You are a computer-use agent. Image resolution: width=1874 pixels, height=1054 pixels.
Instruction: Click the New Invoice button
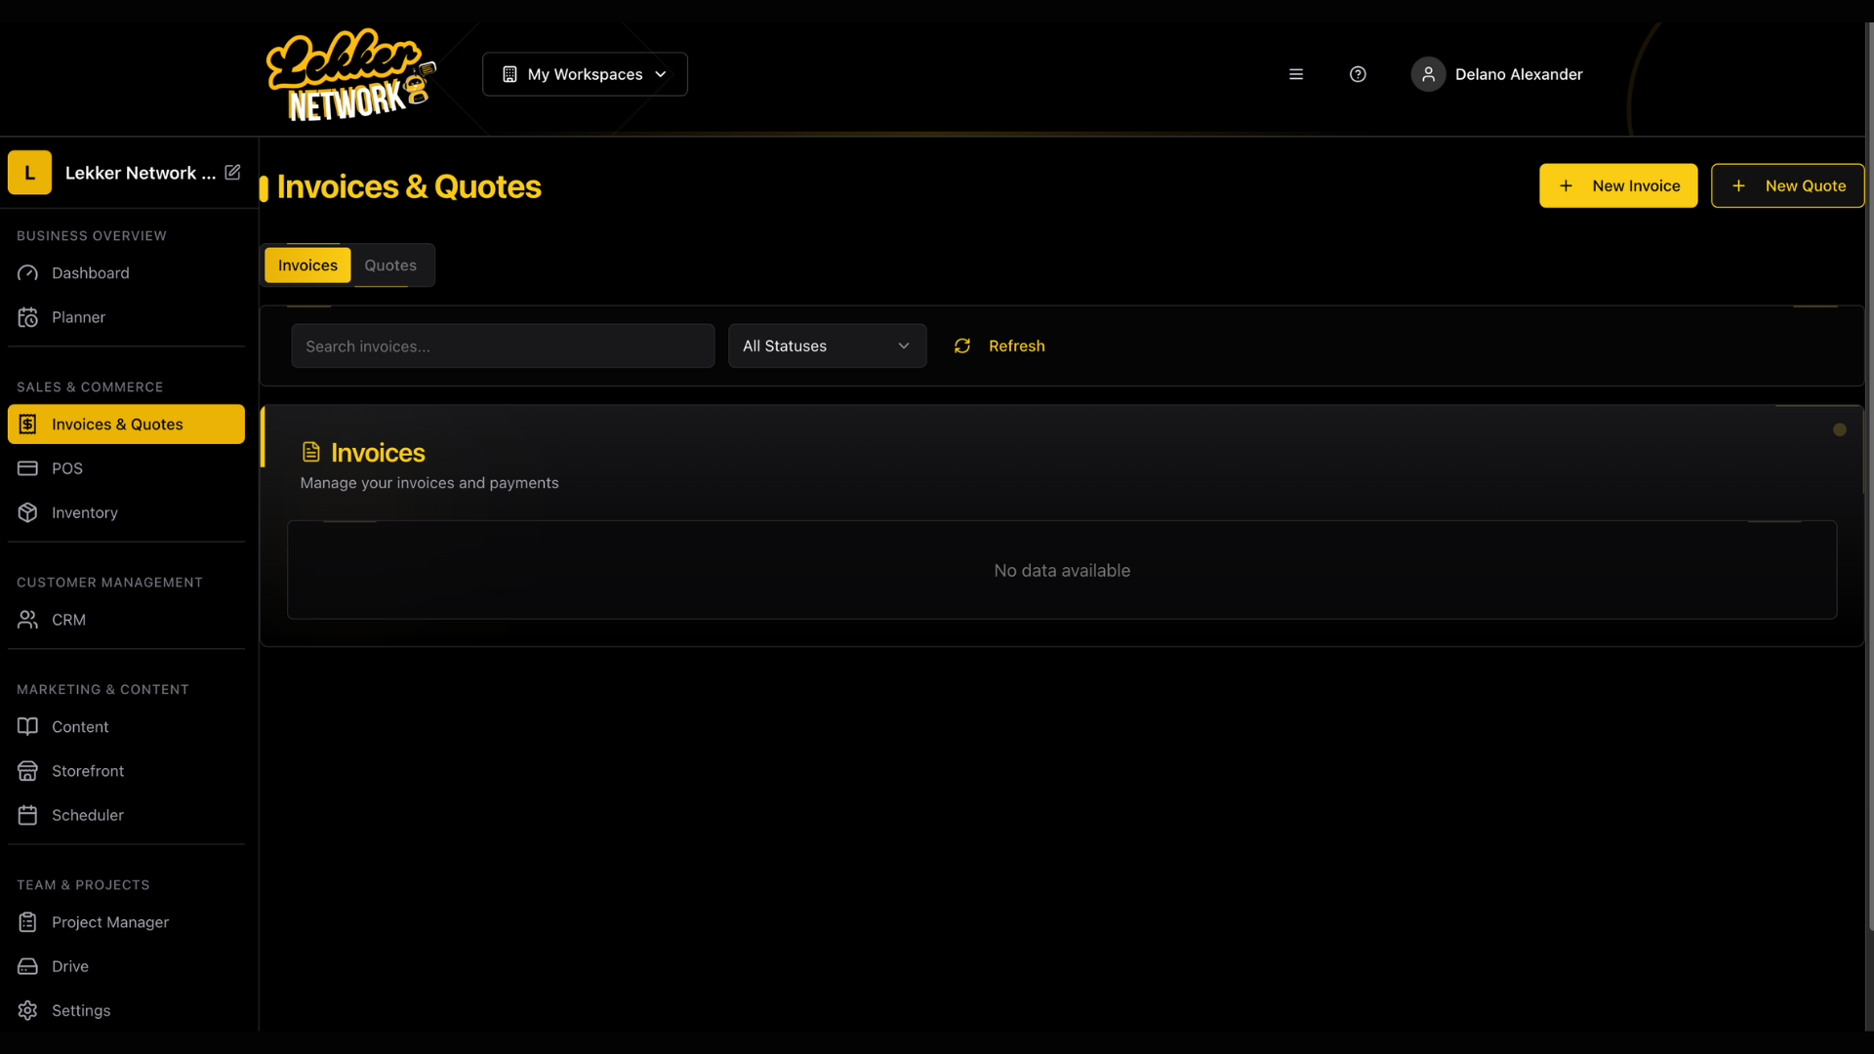pyautogui.click(x=1618, y=185)
